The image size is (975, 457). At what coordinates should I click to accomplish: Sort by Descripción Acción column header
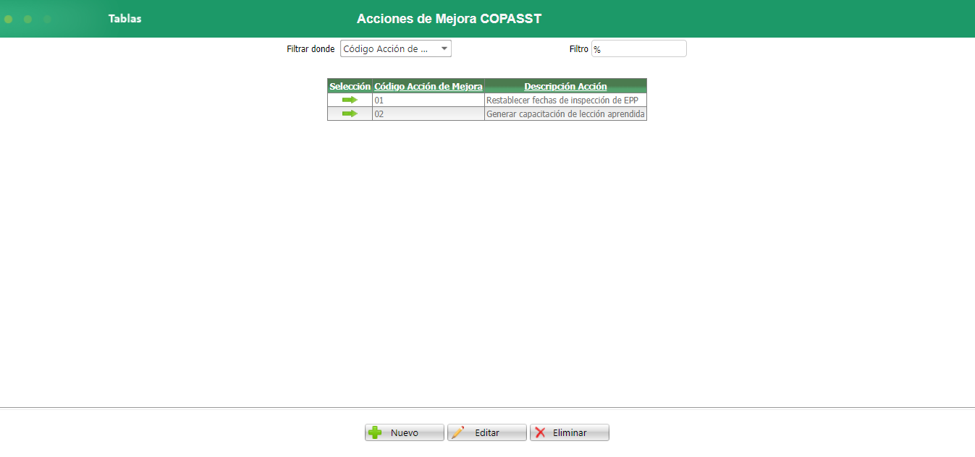tap(565, 86)
